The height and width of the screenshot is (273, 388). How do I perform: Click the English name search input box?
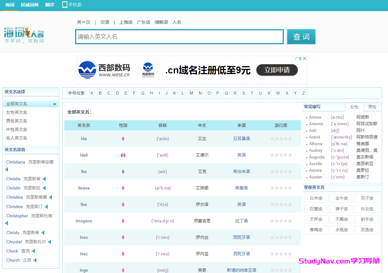point(179,37)
